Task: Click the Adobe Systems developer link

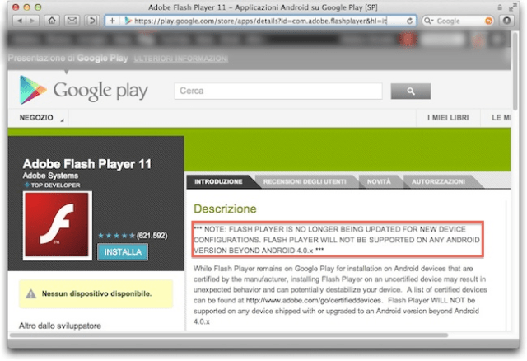Action: click(x=50, y=176)
